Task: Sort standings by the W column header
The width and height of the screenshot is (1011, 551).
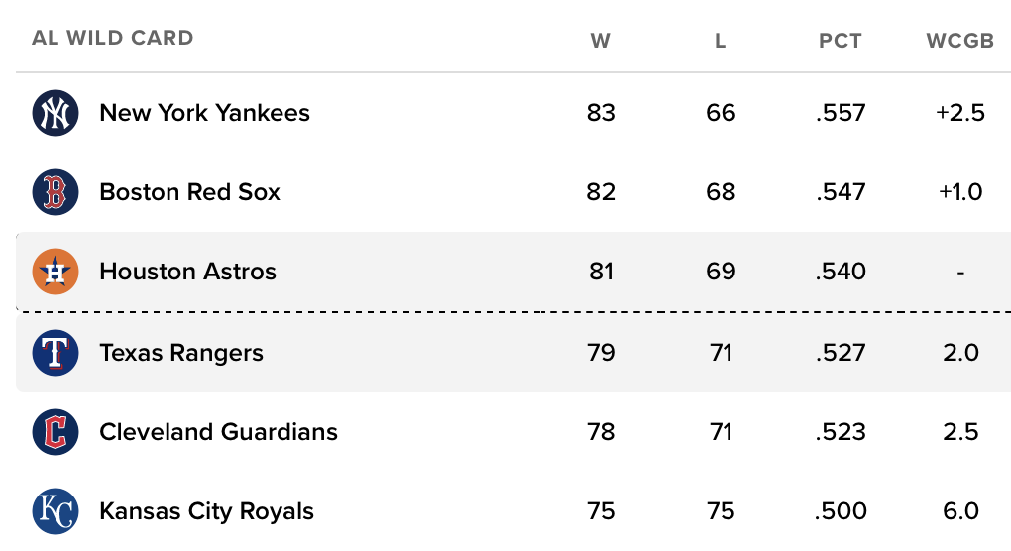Action: tap(600, 41)
